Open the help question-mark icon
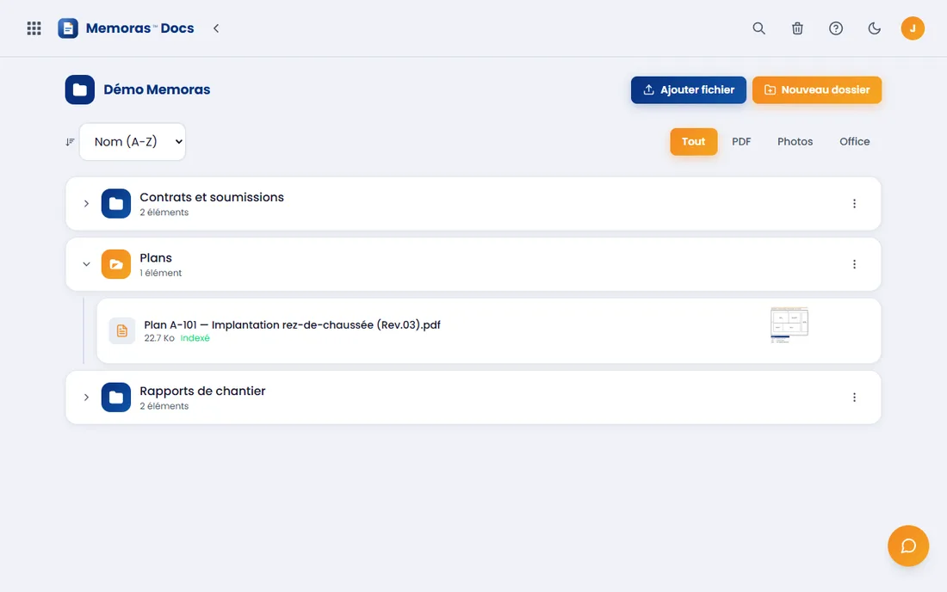Screen dimensions: 947x592 point(836,28)
